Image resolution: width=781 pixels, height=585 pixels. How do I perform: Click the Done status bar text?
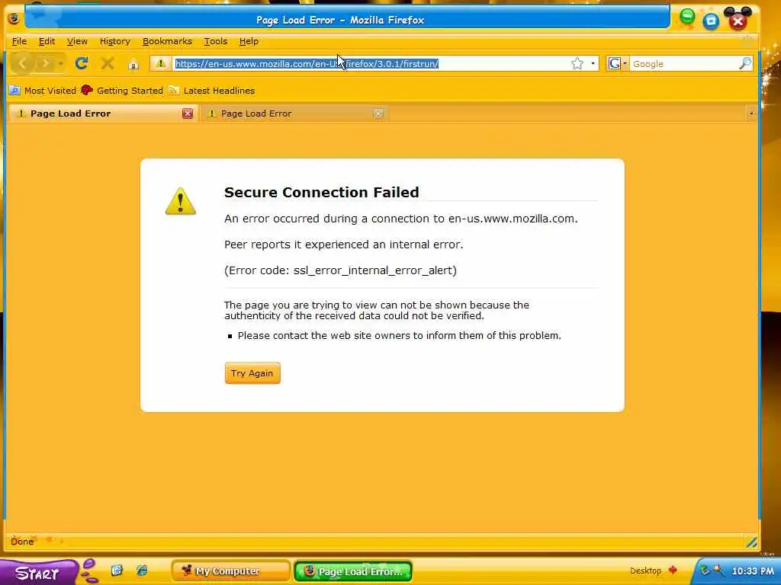click(22, 542)
